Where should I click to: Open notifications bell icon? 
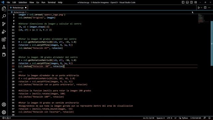click(209, 118)
